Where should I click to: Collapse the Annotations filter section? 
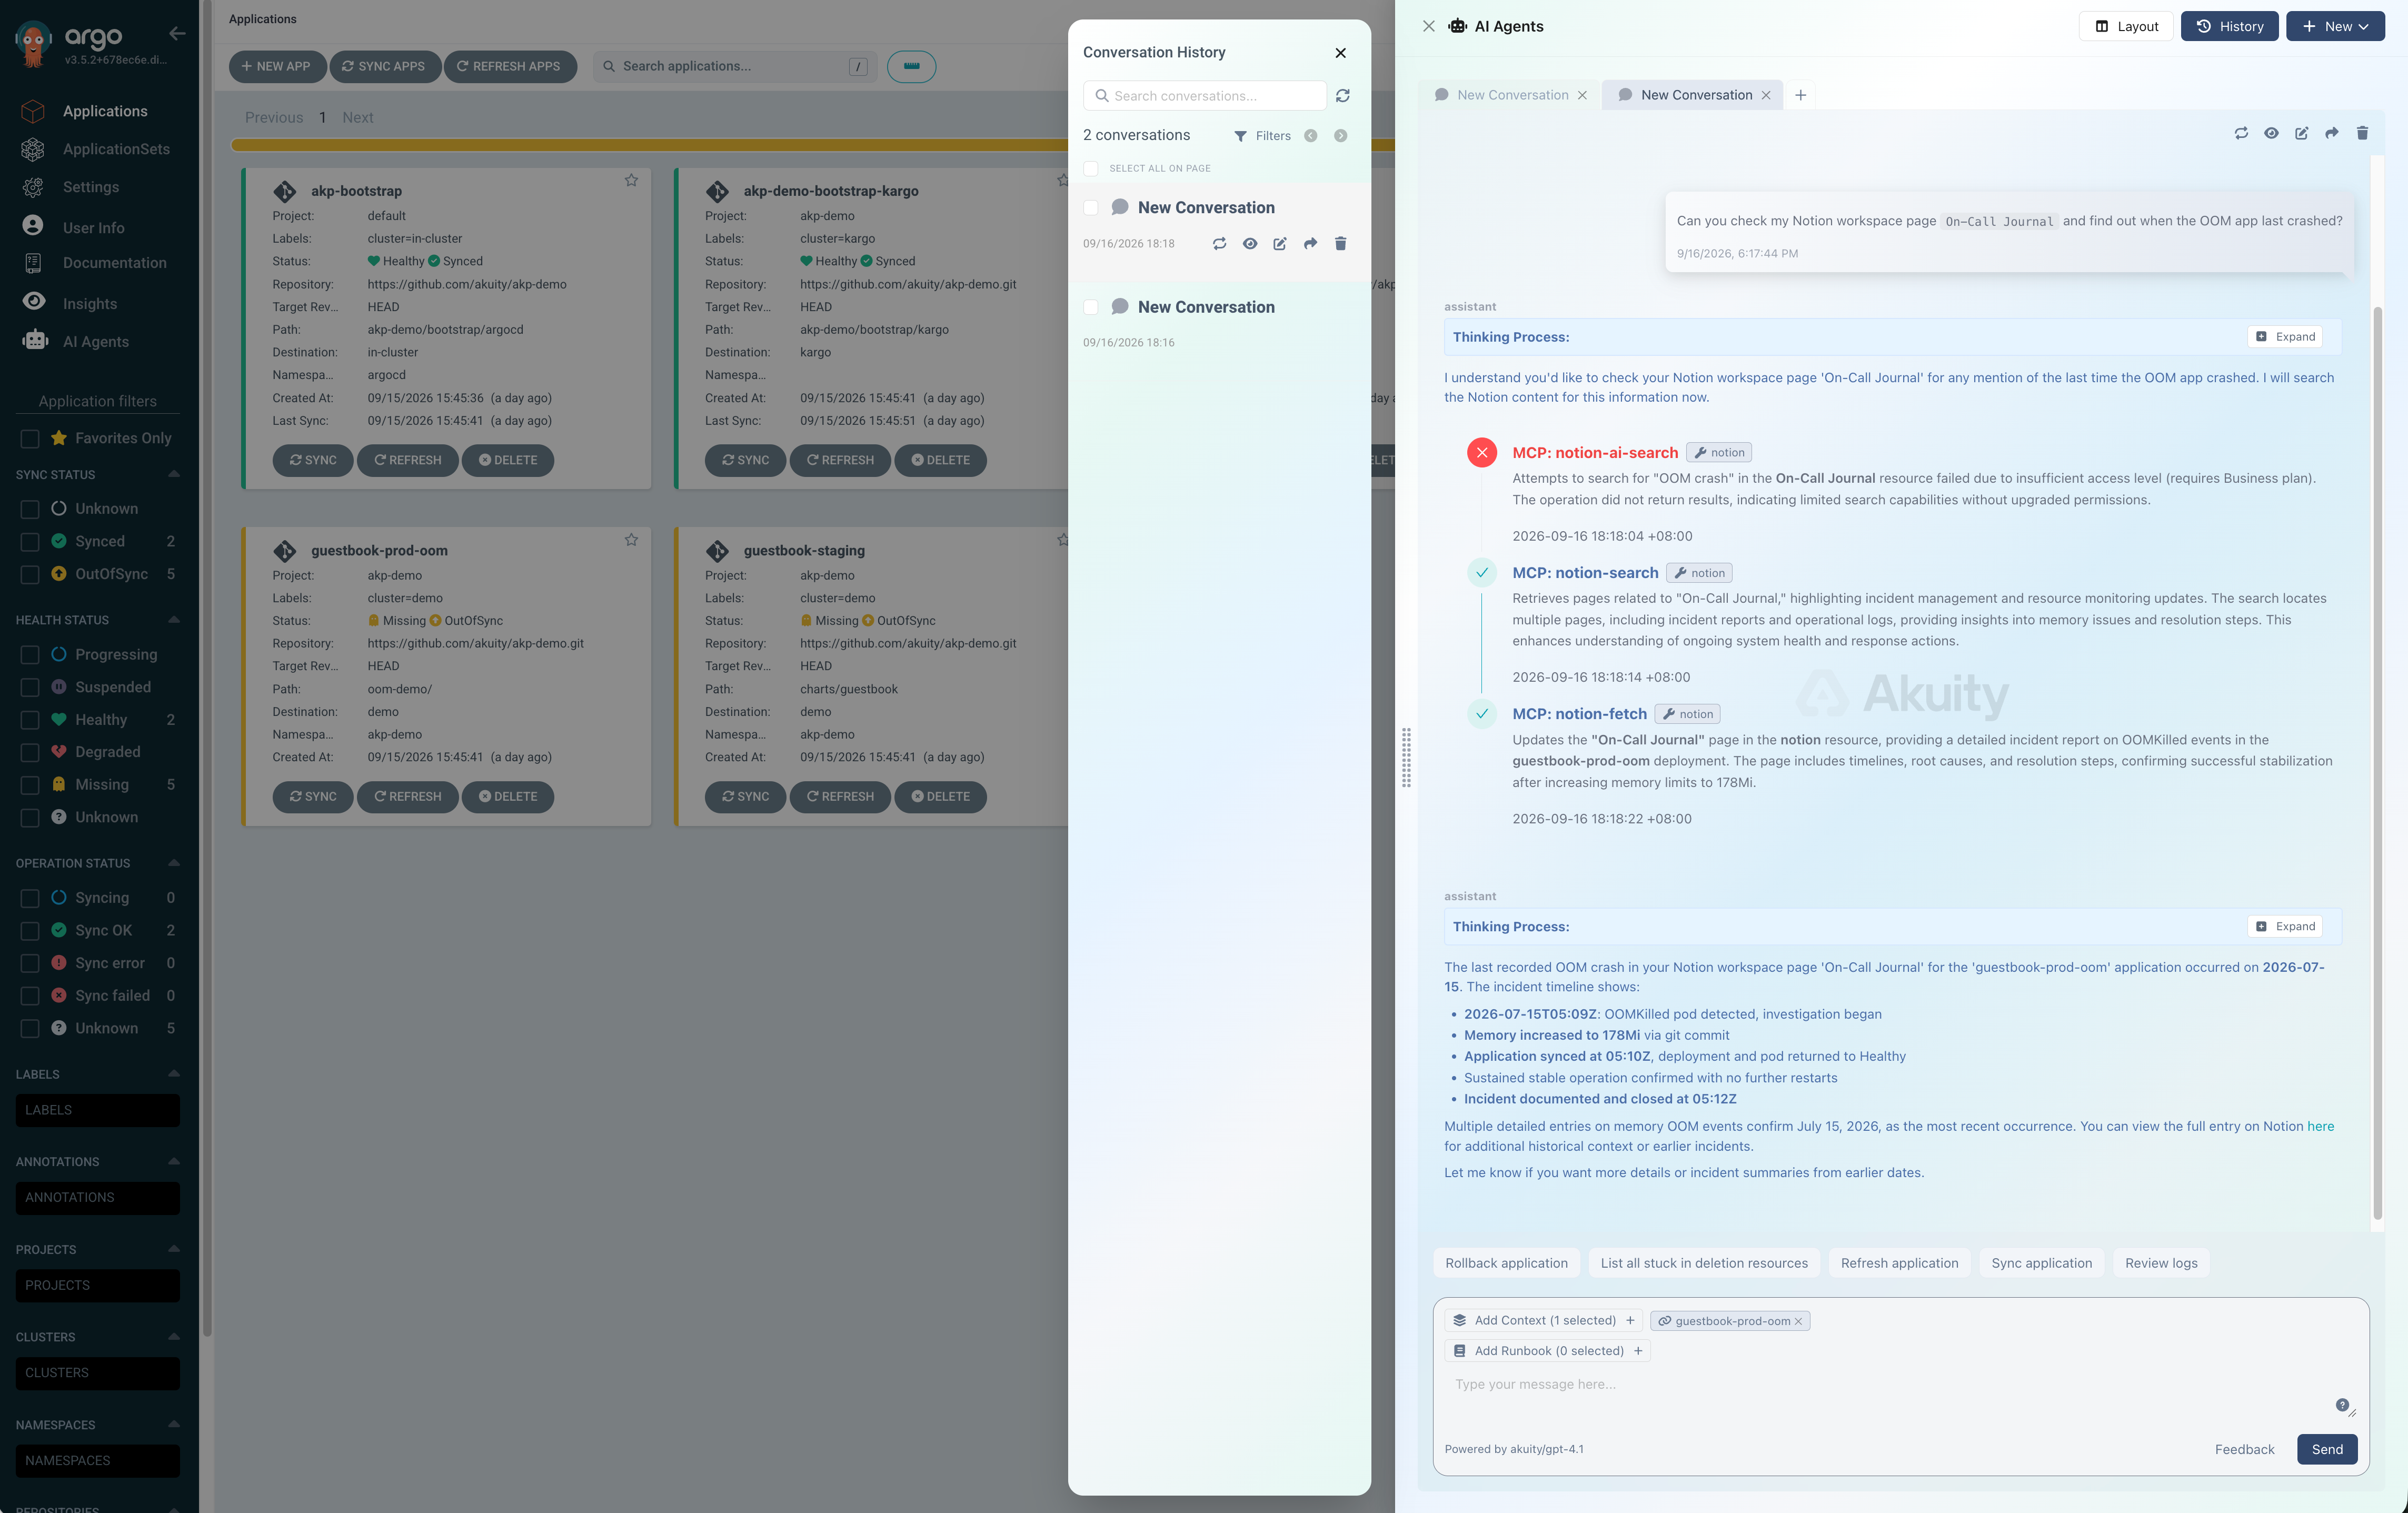point(174,1162)
